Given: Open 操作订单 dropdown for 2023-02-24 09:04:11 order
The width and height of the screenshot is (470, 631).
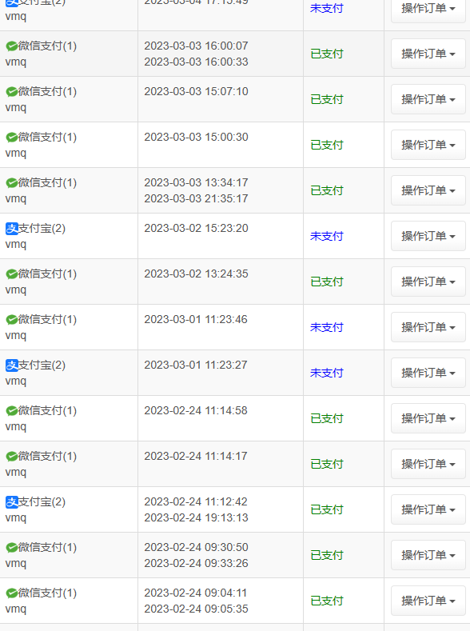Looking at the screenshot, I should pyautogui.click(x=428, y=601).
